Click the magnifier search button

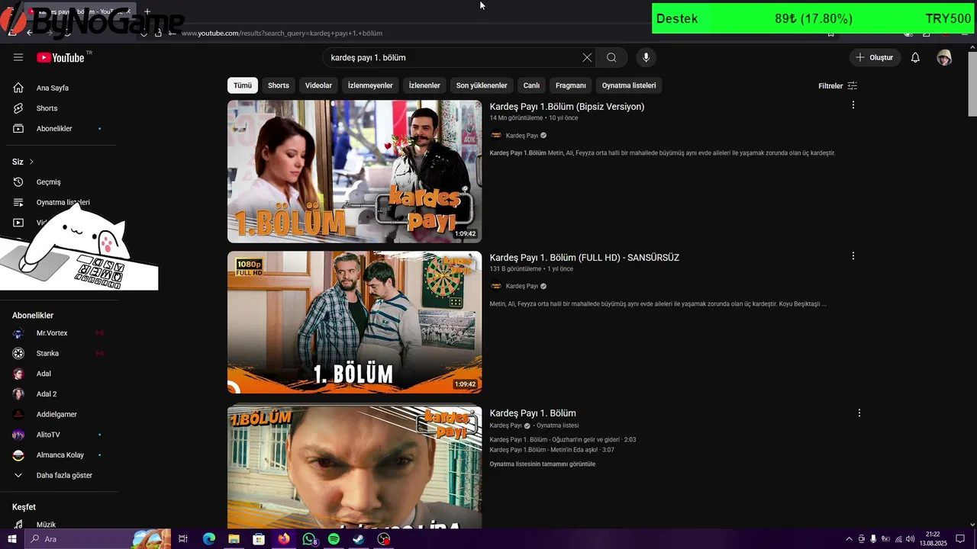tap(611, 57)
